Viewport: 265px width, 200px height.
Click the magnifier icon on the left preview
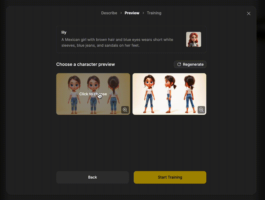pyautogui.click(x=125, y=110)
